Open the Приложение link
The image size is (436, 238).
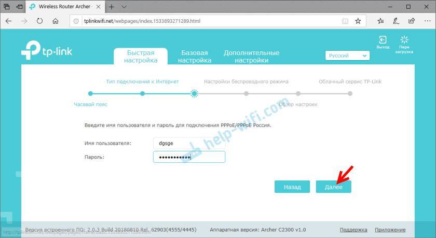tap(390, 230)
